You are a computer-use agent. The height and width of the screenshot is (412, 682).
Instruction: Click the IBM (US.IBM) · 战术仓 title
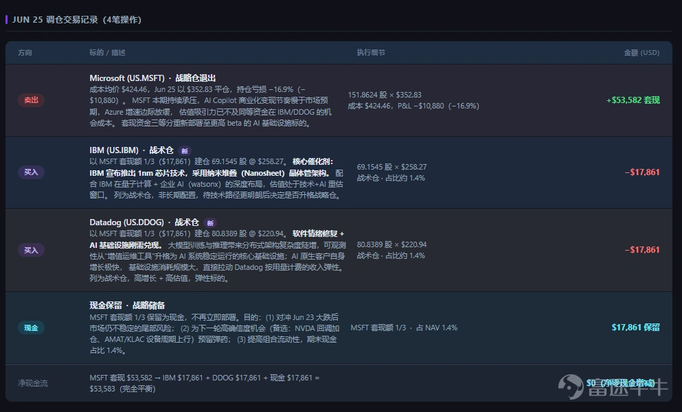click(x=131, y=150)
